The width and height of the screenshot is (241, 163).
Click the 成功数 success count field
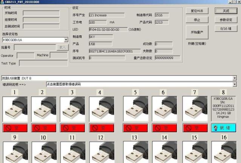164,44
